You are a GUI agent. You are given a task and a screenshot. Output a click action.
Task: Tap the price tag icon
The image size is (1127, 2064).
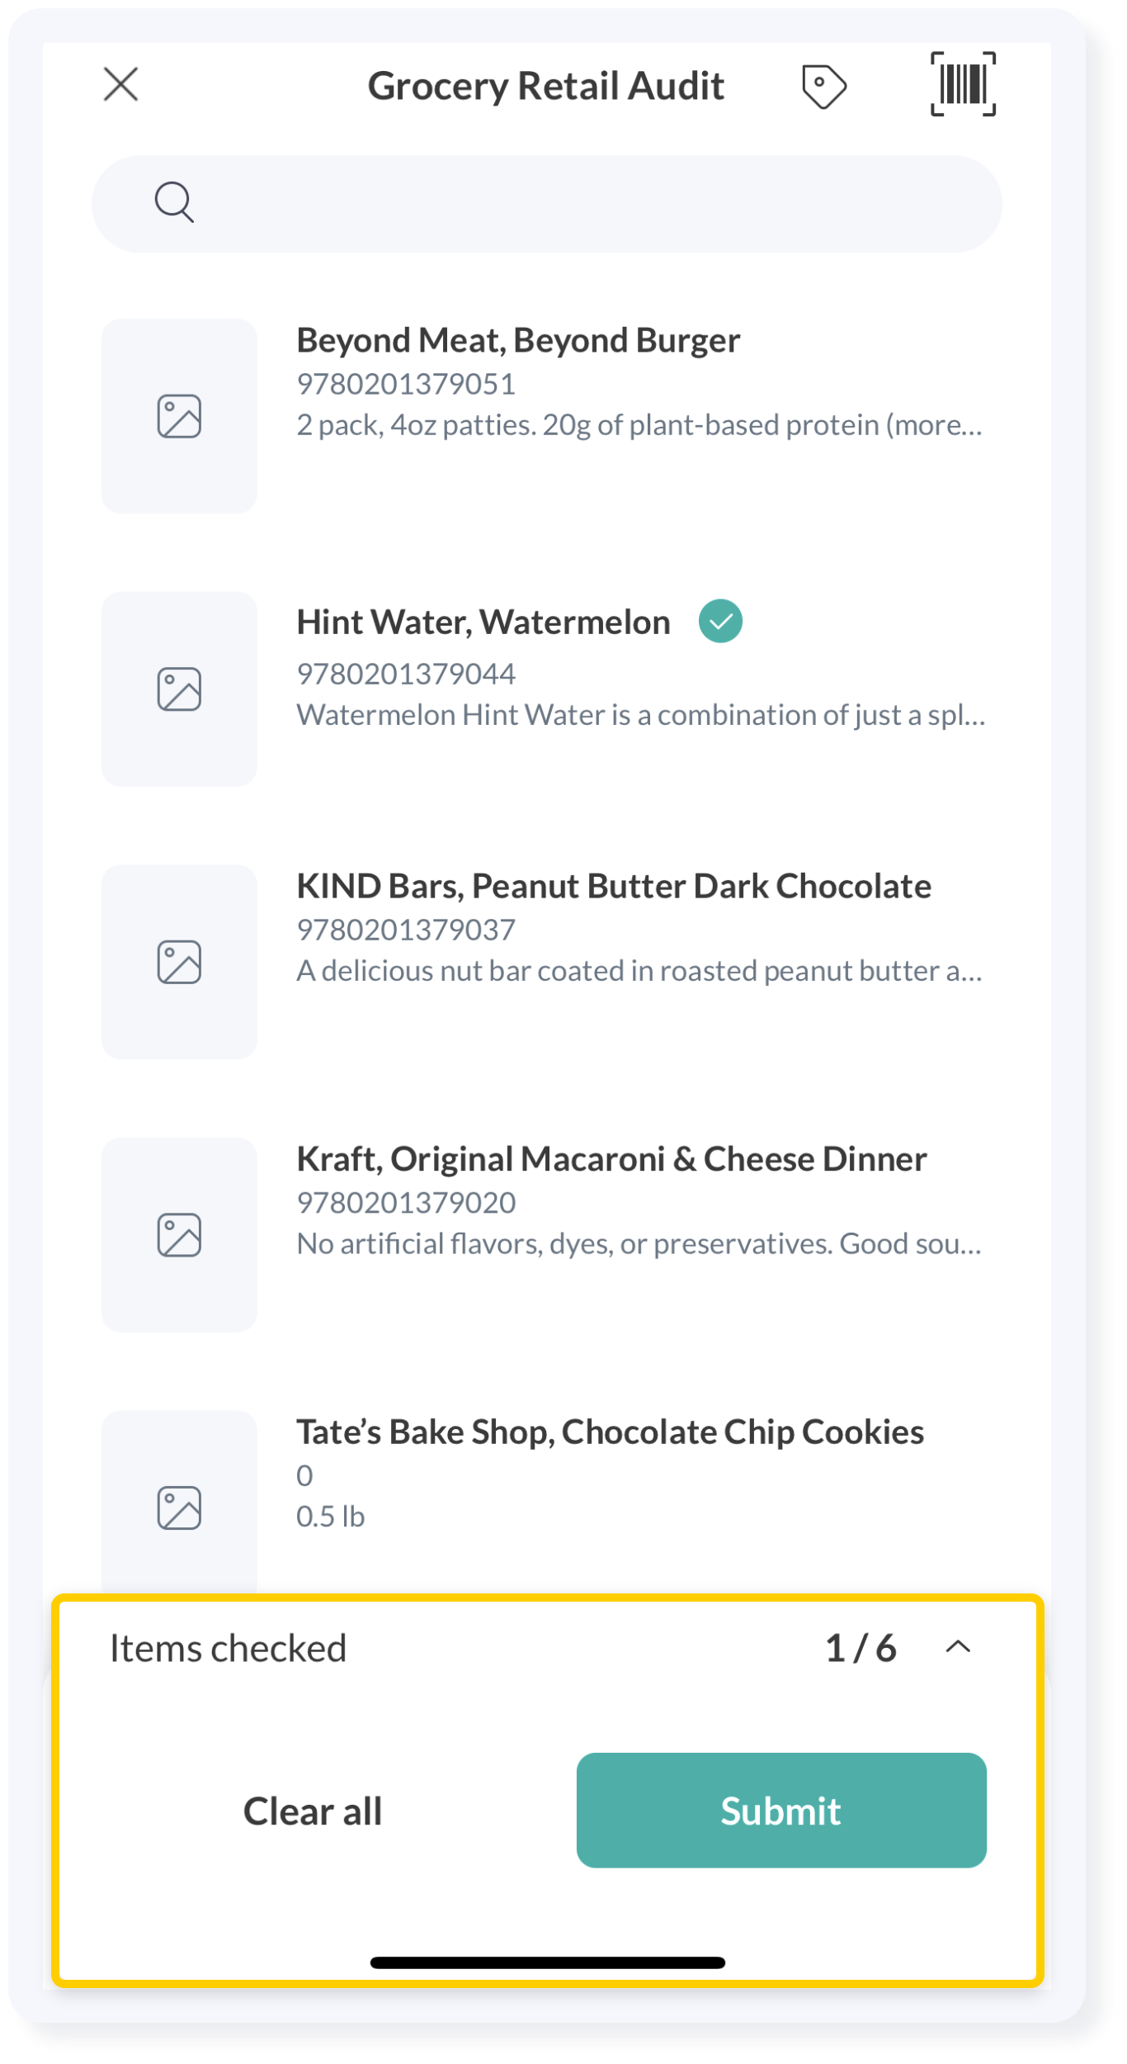point(823,86)
